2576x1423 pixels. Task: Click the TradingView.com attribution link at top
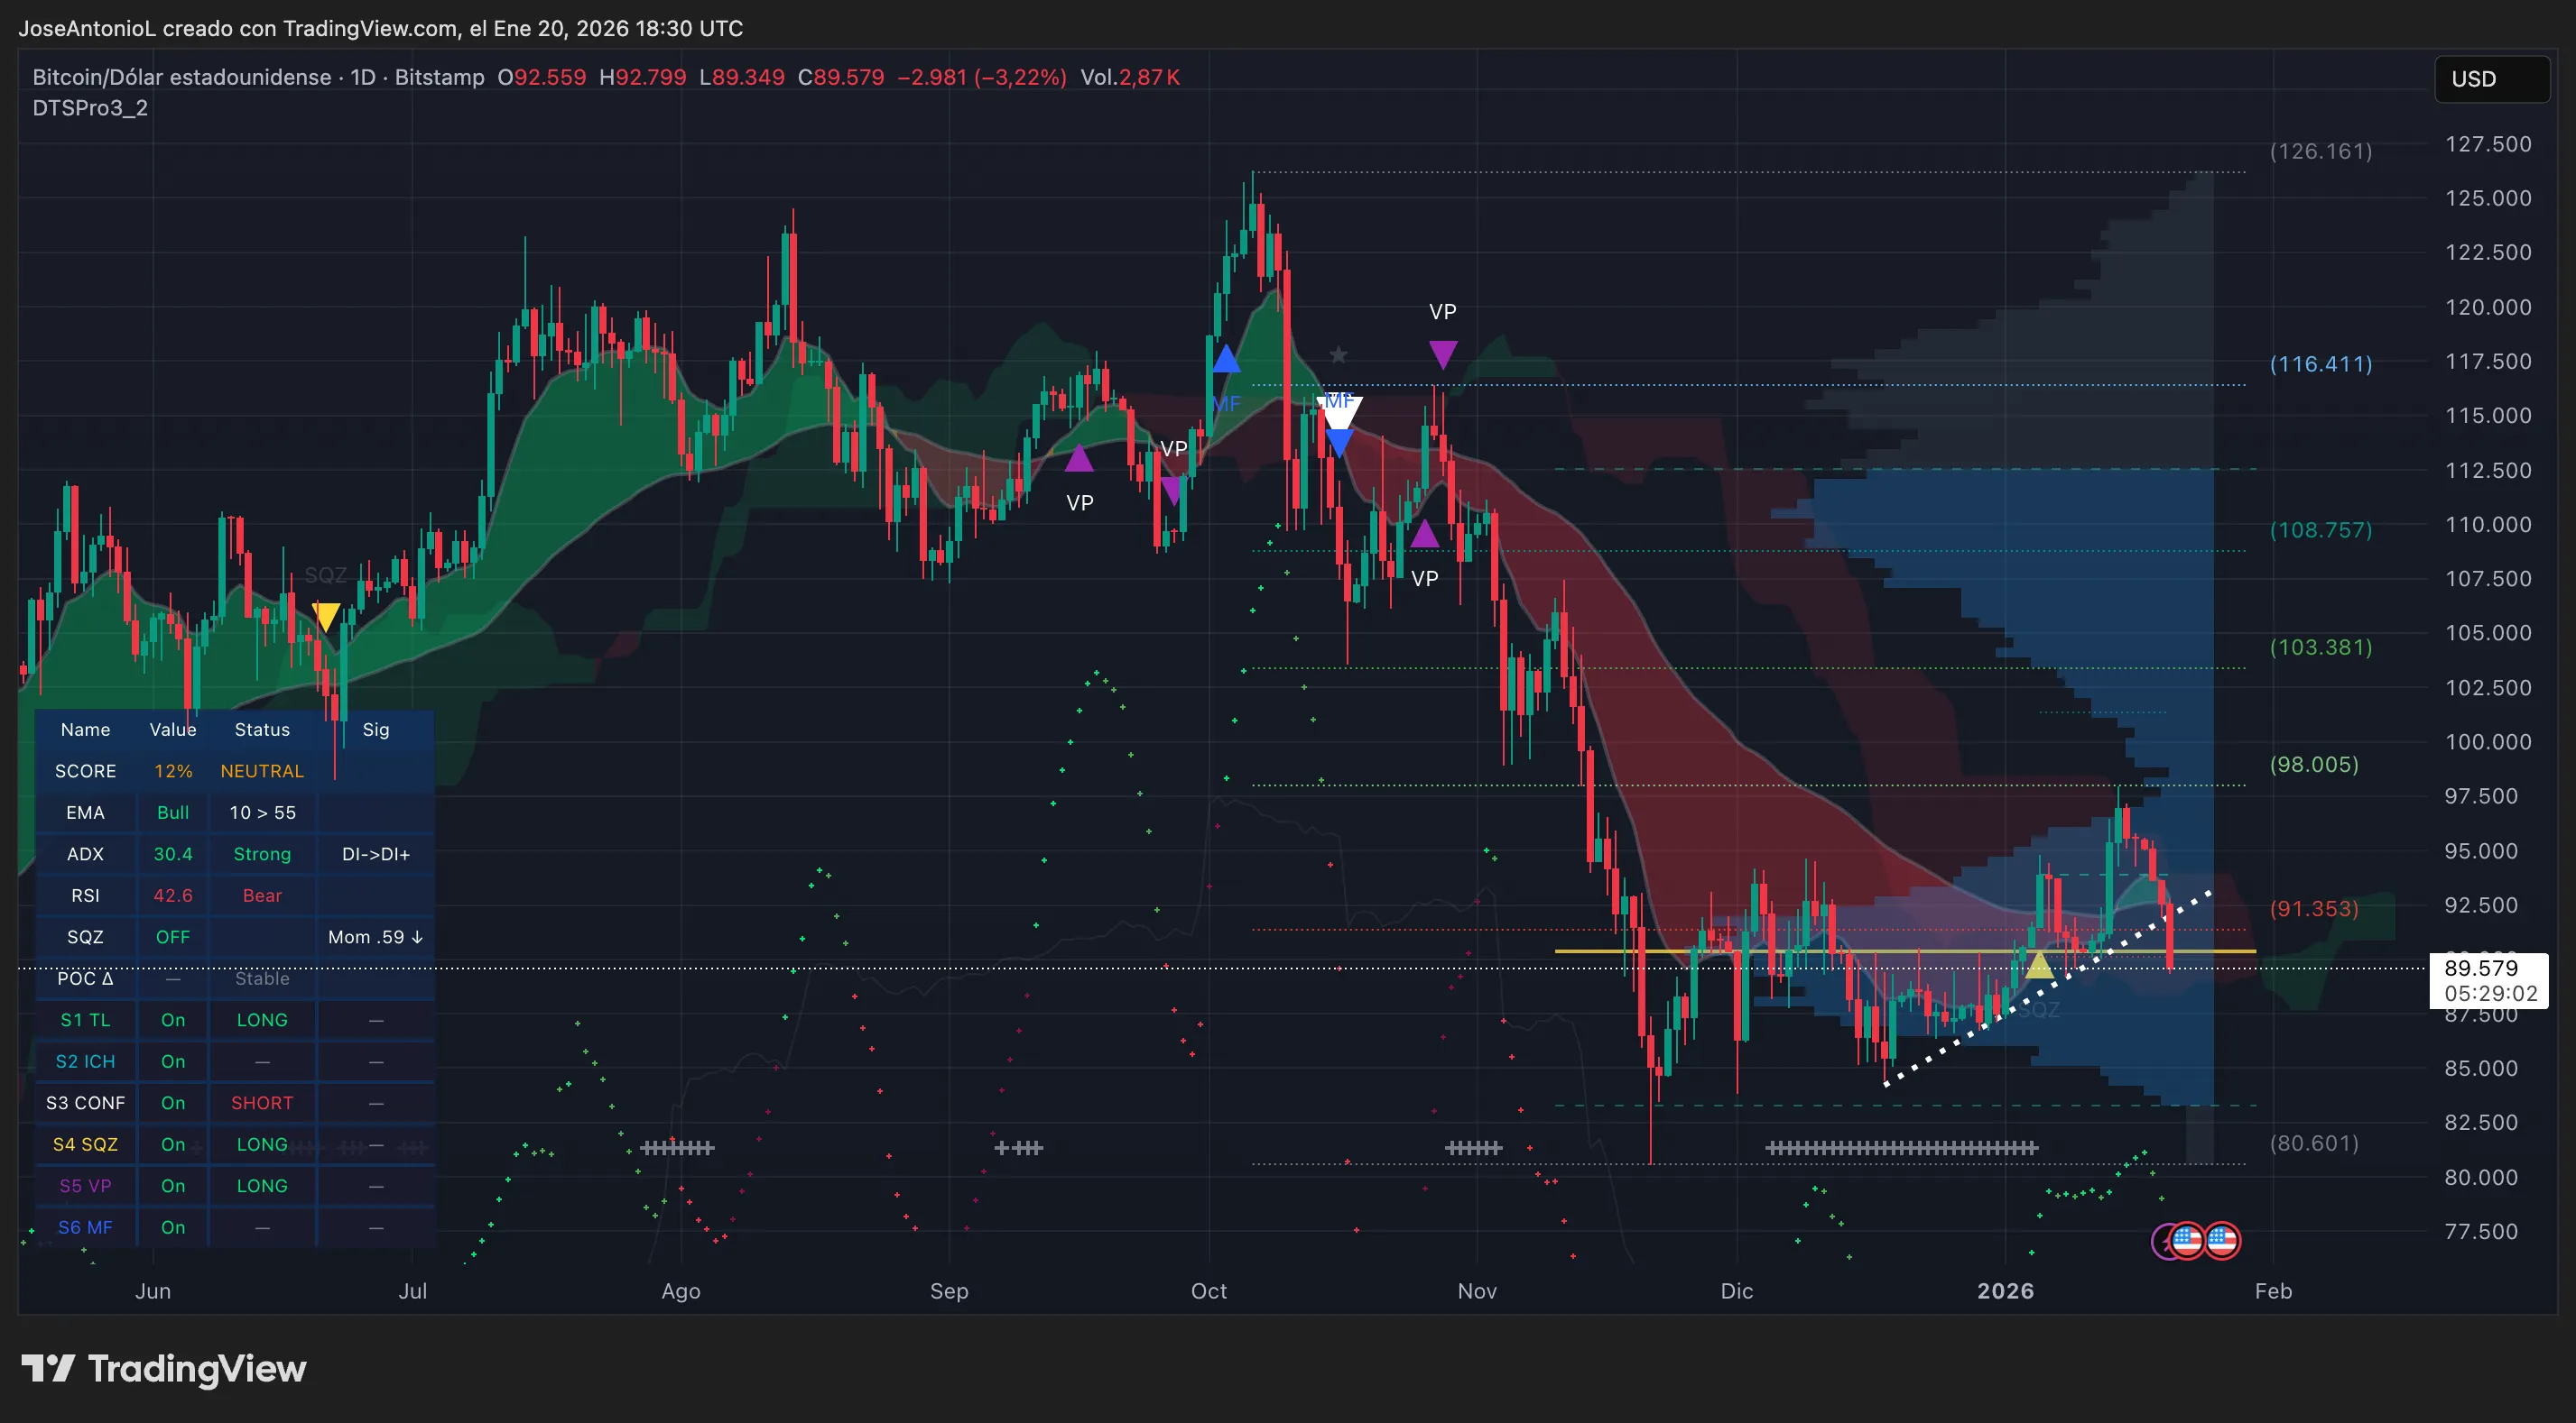pyautogui.click(x=367, y=29)
